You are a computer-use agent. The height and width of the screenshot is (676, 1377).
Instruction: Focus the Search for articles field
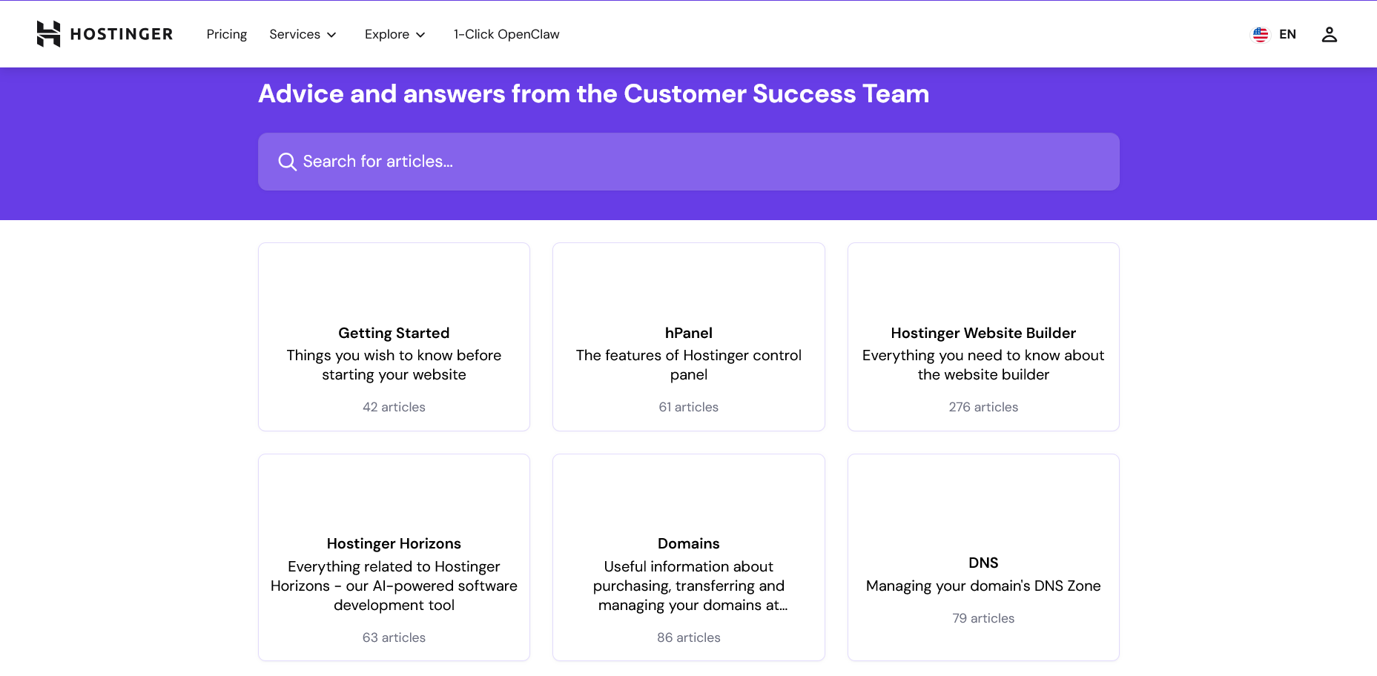click(689, 162)
